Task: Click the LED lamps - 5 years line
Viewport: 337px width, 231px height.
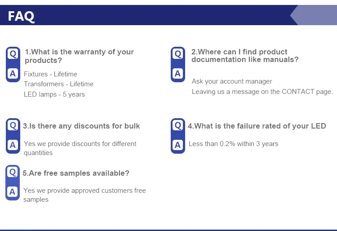Action: [x=54, y=94]
